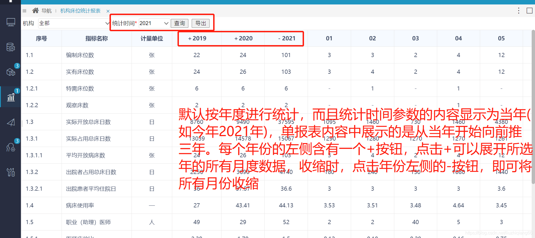535x238 pixels.
Task: Click the vertical scrollbar of the table
Action: pos(533,107)
